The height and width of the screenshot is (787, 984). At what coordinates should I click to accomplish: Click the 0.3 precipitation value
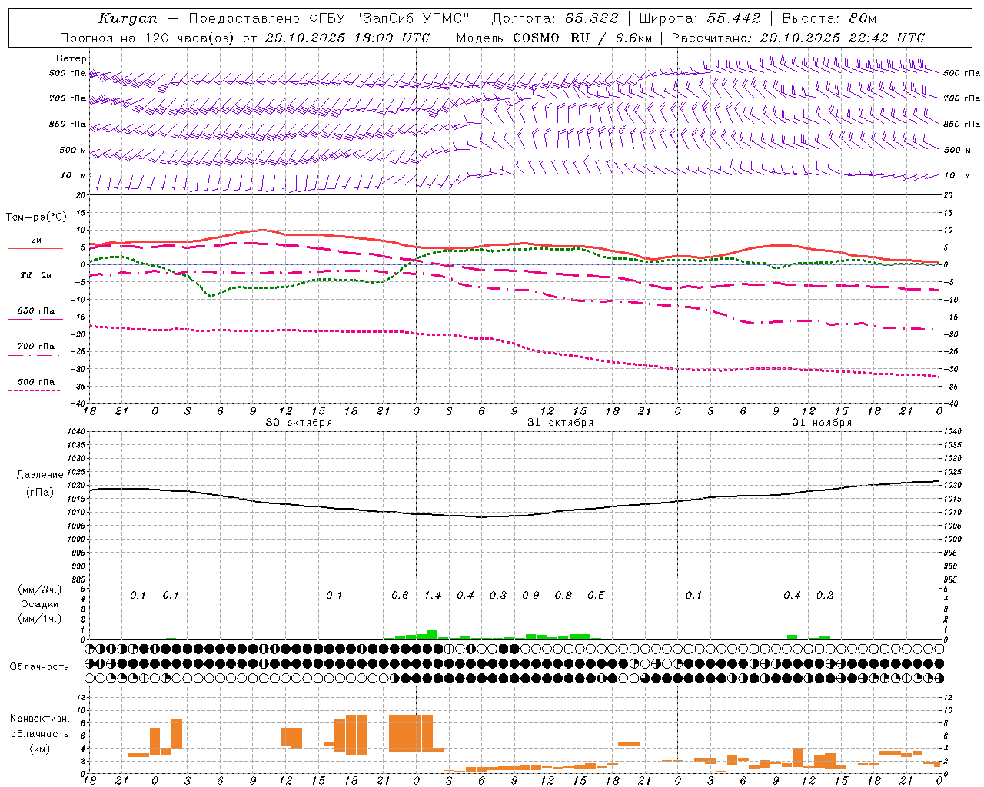(498, 595)
